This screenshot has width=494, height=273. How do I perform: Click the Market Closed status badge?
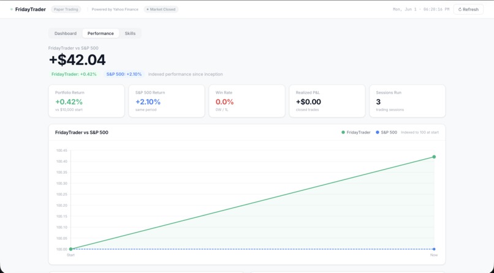coord(161,9)
